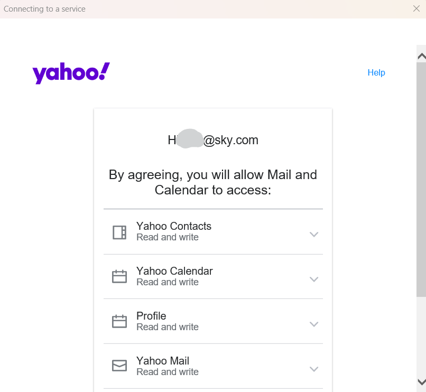
Task: Click the scrollbar up arrow
Action: (421, 56)
